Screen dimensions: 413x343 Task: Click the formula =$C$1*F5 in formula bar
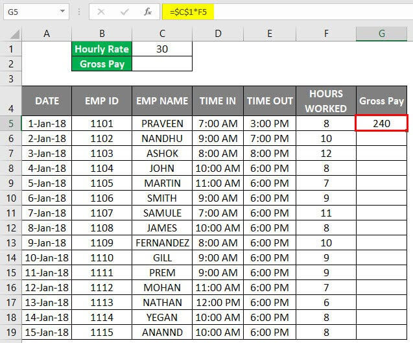[188, 12]
